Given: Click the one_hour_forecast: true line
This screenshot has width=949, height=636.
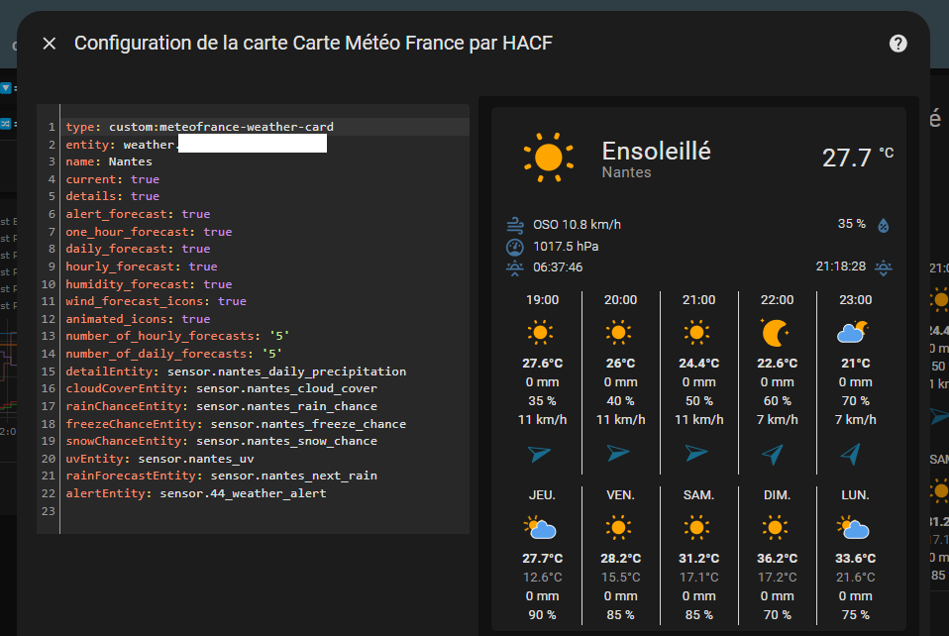Looking at the screenshot, I should pyautogui.click(x=149, y=232).
